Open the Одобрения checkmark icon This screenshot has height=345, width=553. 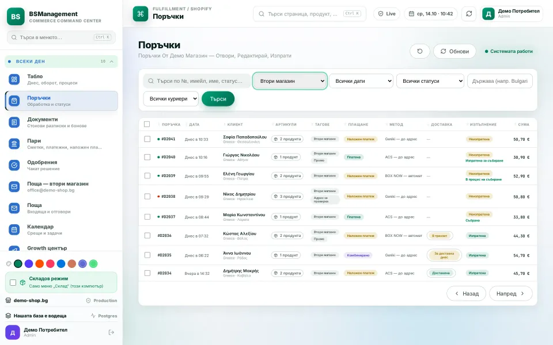pos(14,165)
